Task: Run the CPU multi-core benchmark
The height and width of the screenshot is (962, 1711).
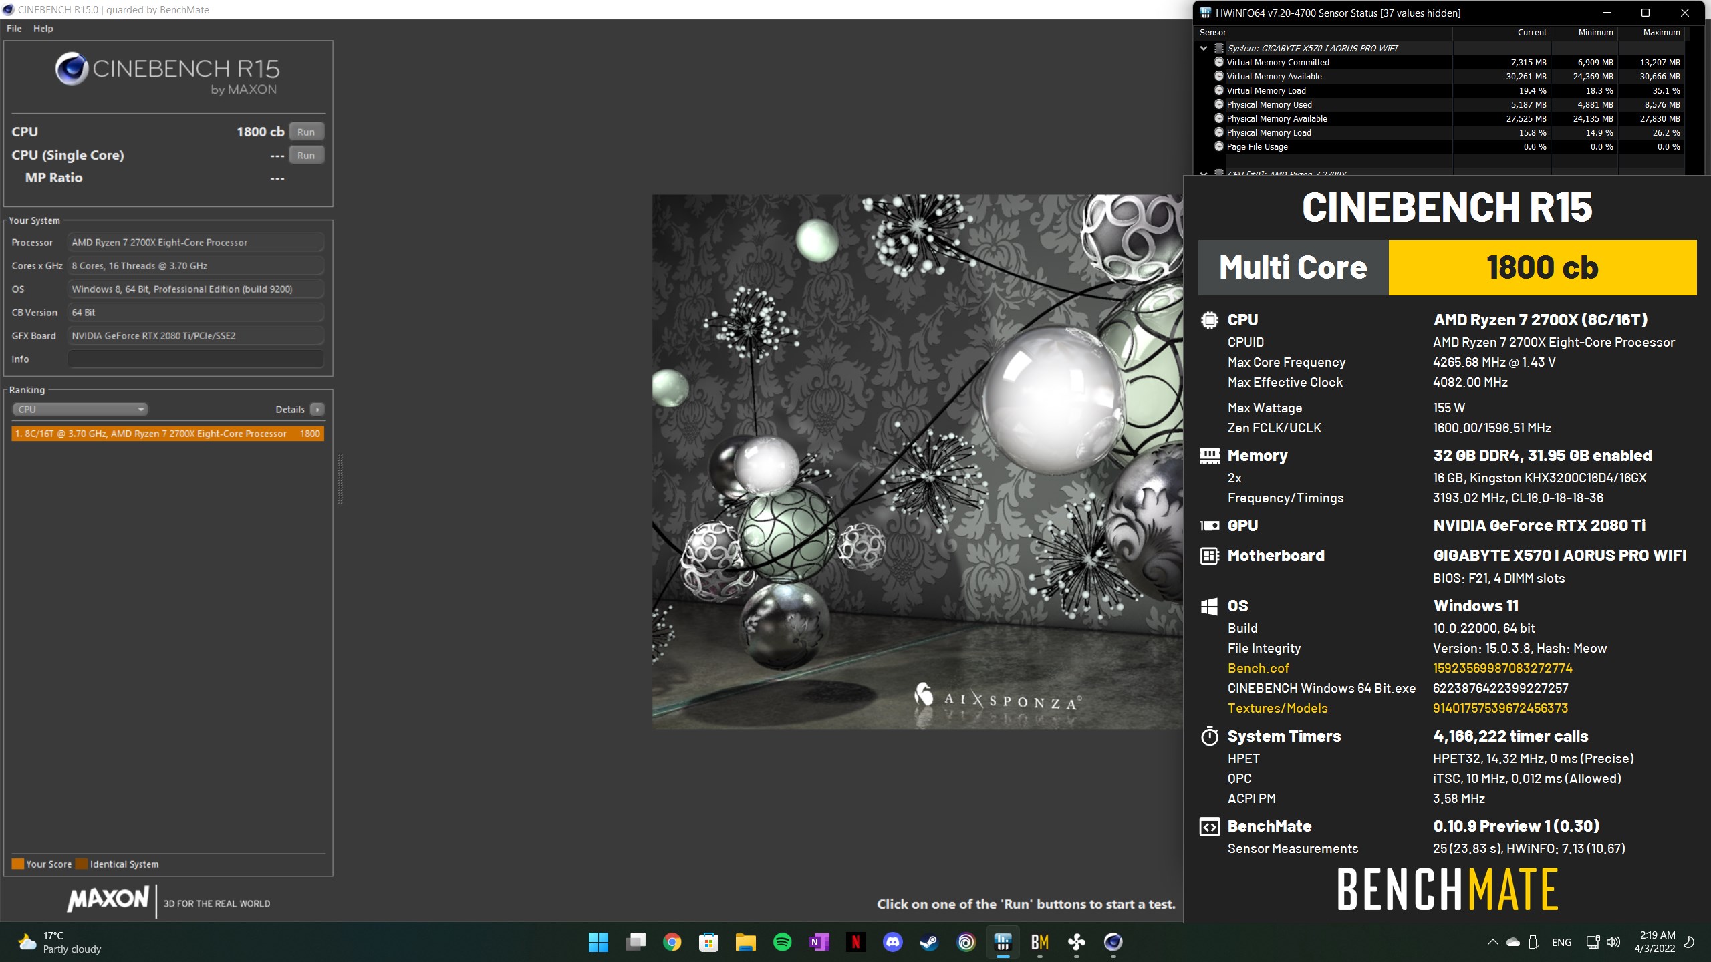Action: [x=306, y=132]
